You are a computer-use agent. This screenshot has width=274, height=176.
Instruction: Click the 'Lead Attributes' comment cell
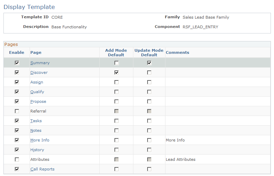tap(181, 159)
